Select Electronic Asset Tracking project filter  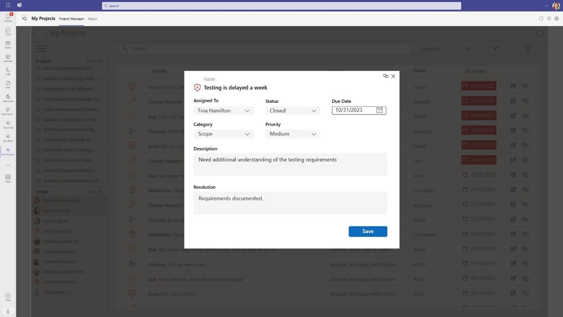coord(69,150)
